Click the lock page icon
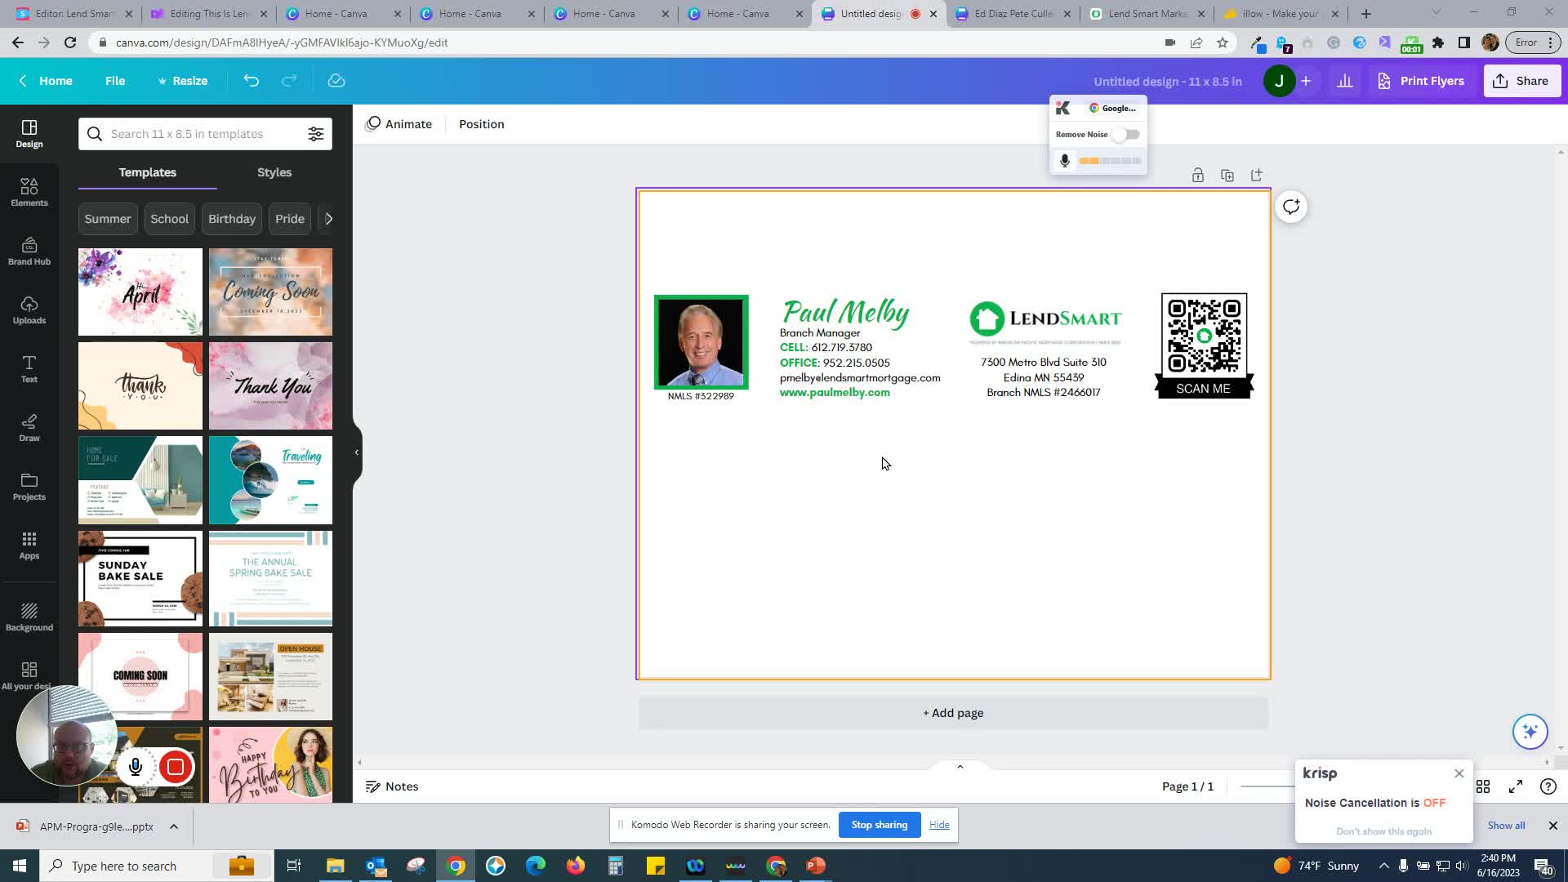The image size is (1568, 882). pyautogui.click(x=1197, y=176)
